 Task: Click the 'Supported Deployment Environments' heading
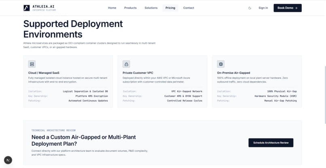73,29
